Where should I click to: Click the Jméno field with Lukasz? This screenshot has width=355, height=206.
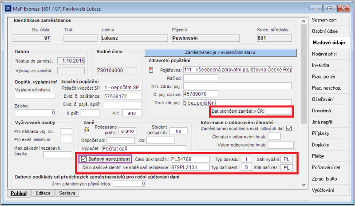134,38
